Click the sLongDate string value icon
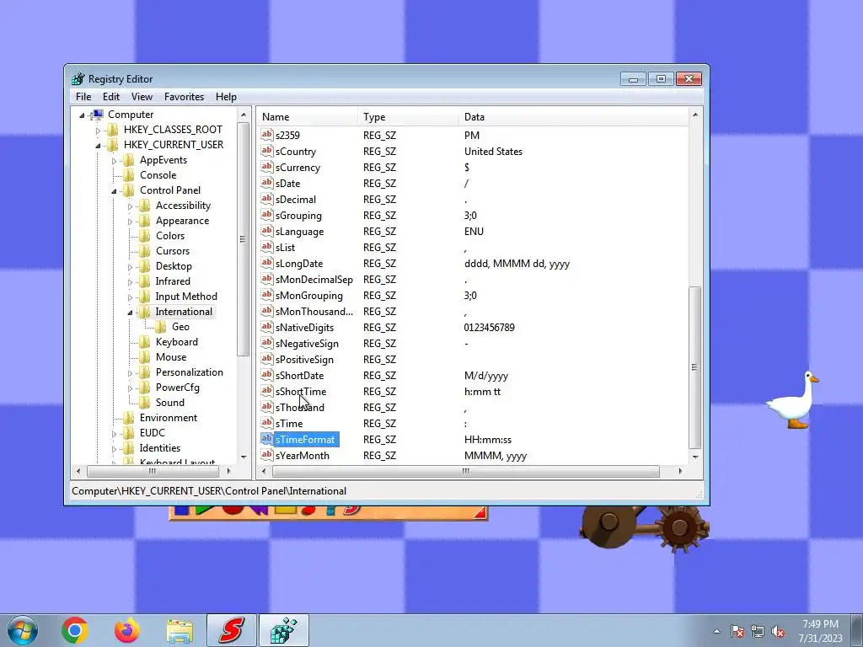 (x=267, y=263)
